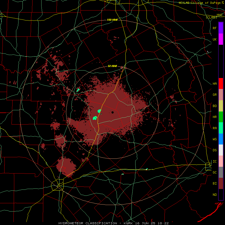Click the HHC product label
The width and height of the screenshot is (225, 225).
(x=220, y=15)
